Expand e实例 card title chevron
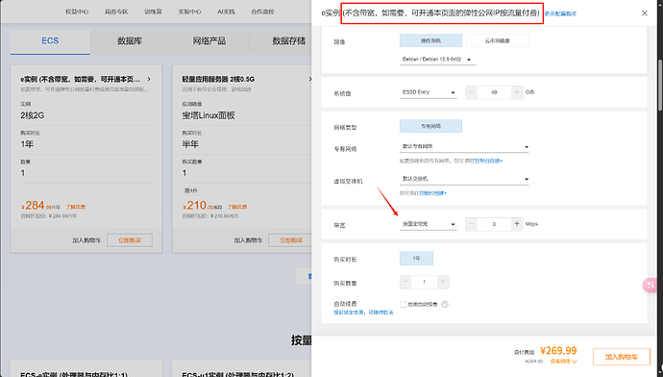The image size is (663, 377). coord(149,79)
